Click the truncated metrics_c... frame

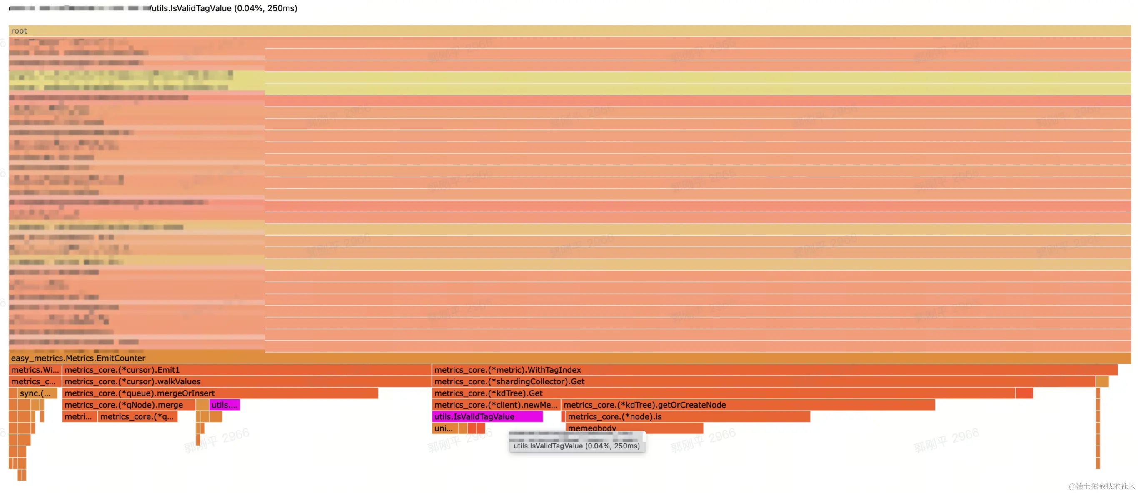point(35,382)
